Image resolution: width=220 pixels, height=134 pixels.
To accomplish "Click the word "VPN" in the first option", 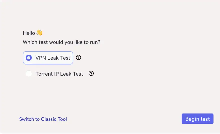I will pyautogui.click(x=41, y=58).
